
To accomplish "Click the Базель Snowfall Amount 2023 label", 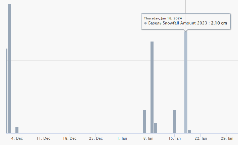I will point(177,23).
